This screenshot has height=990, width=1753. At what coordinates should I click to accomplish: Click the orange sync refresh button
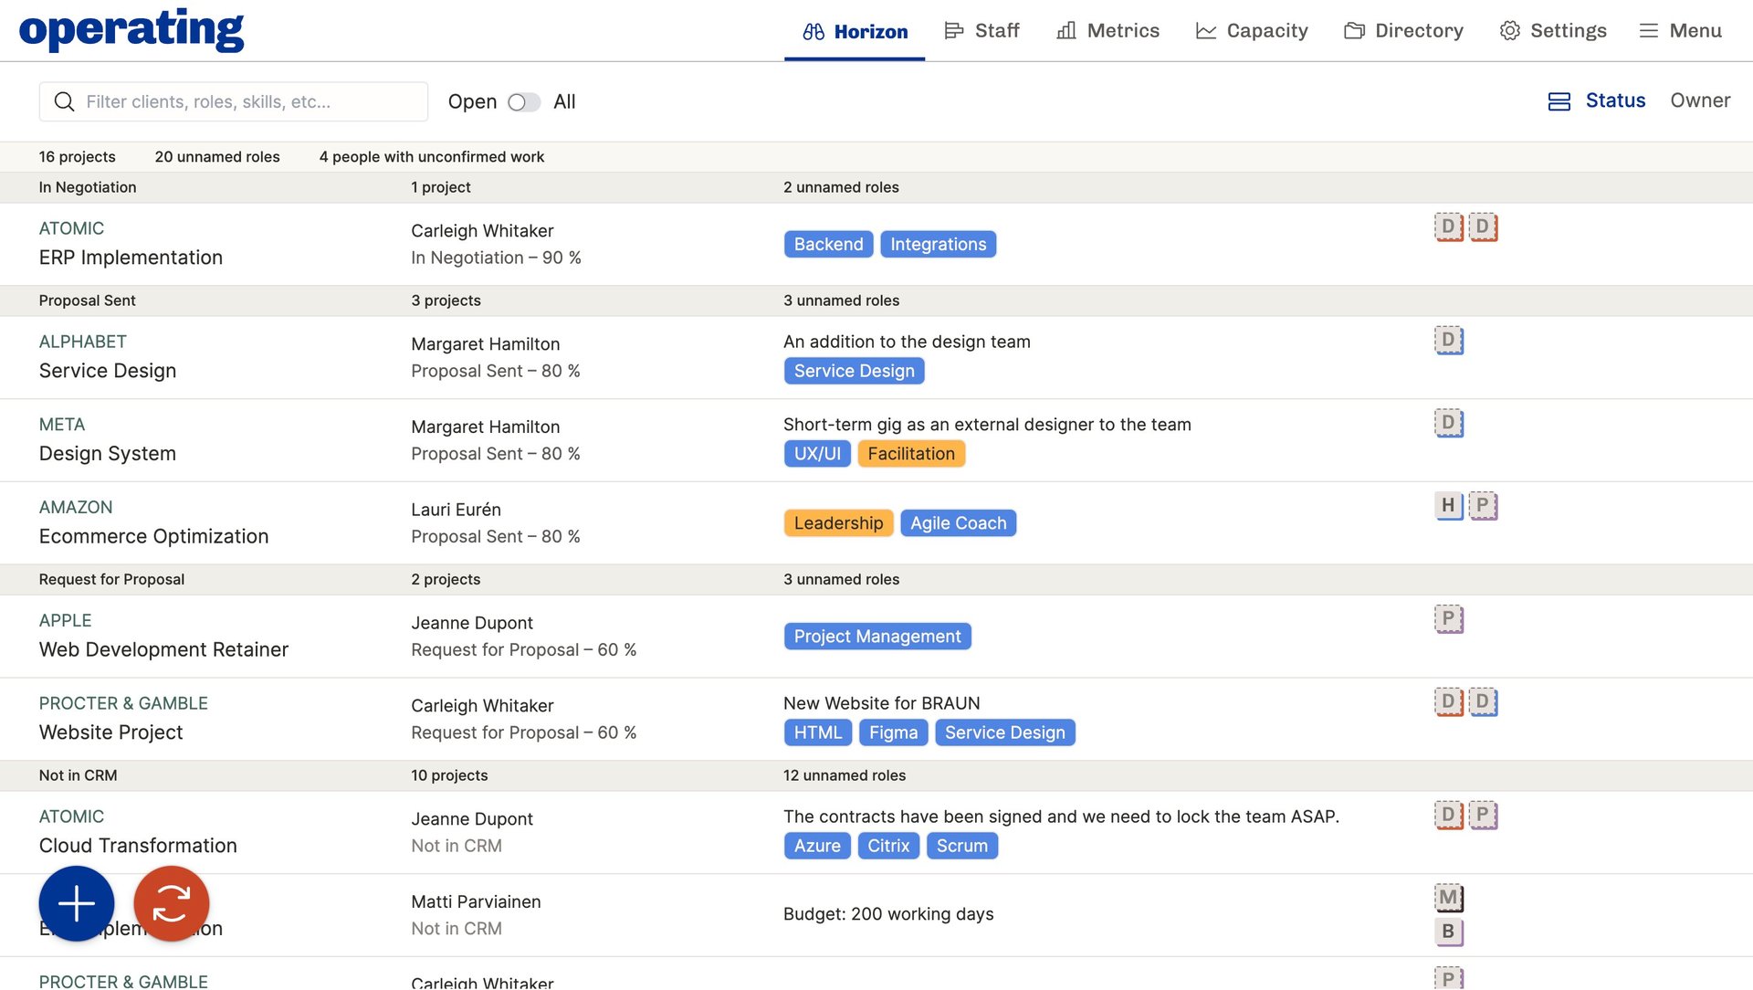tap(172, 903)
